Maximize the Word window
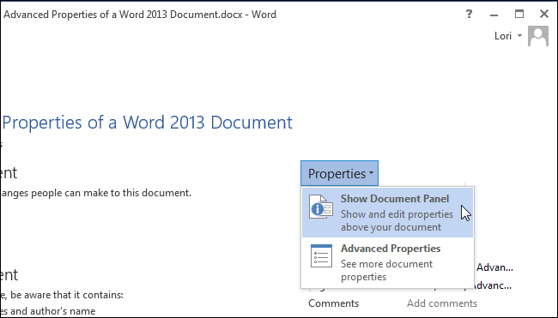The image size is (558, 318). 519,14
